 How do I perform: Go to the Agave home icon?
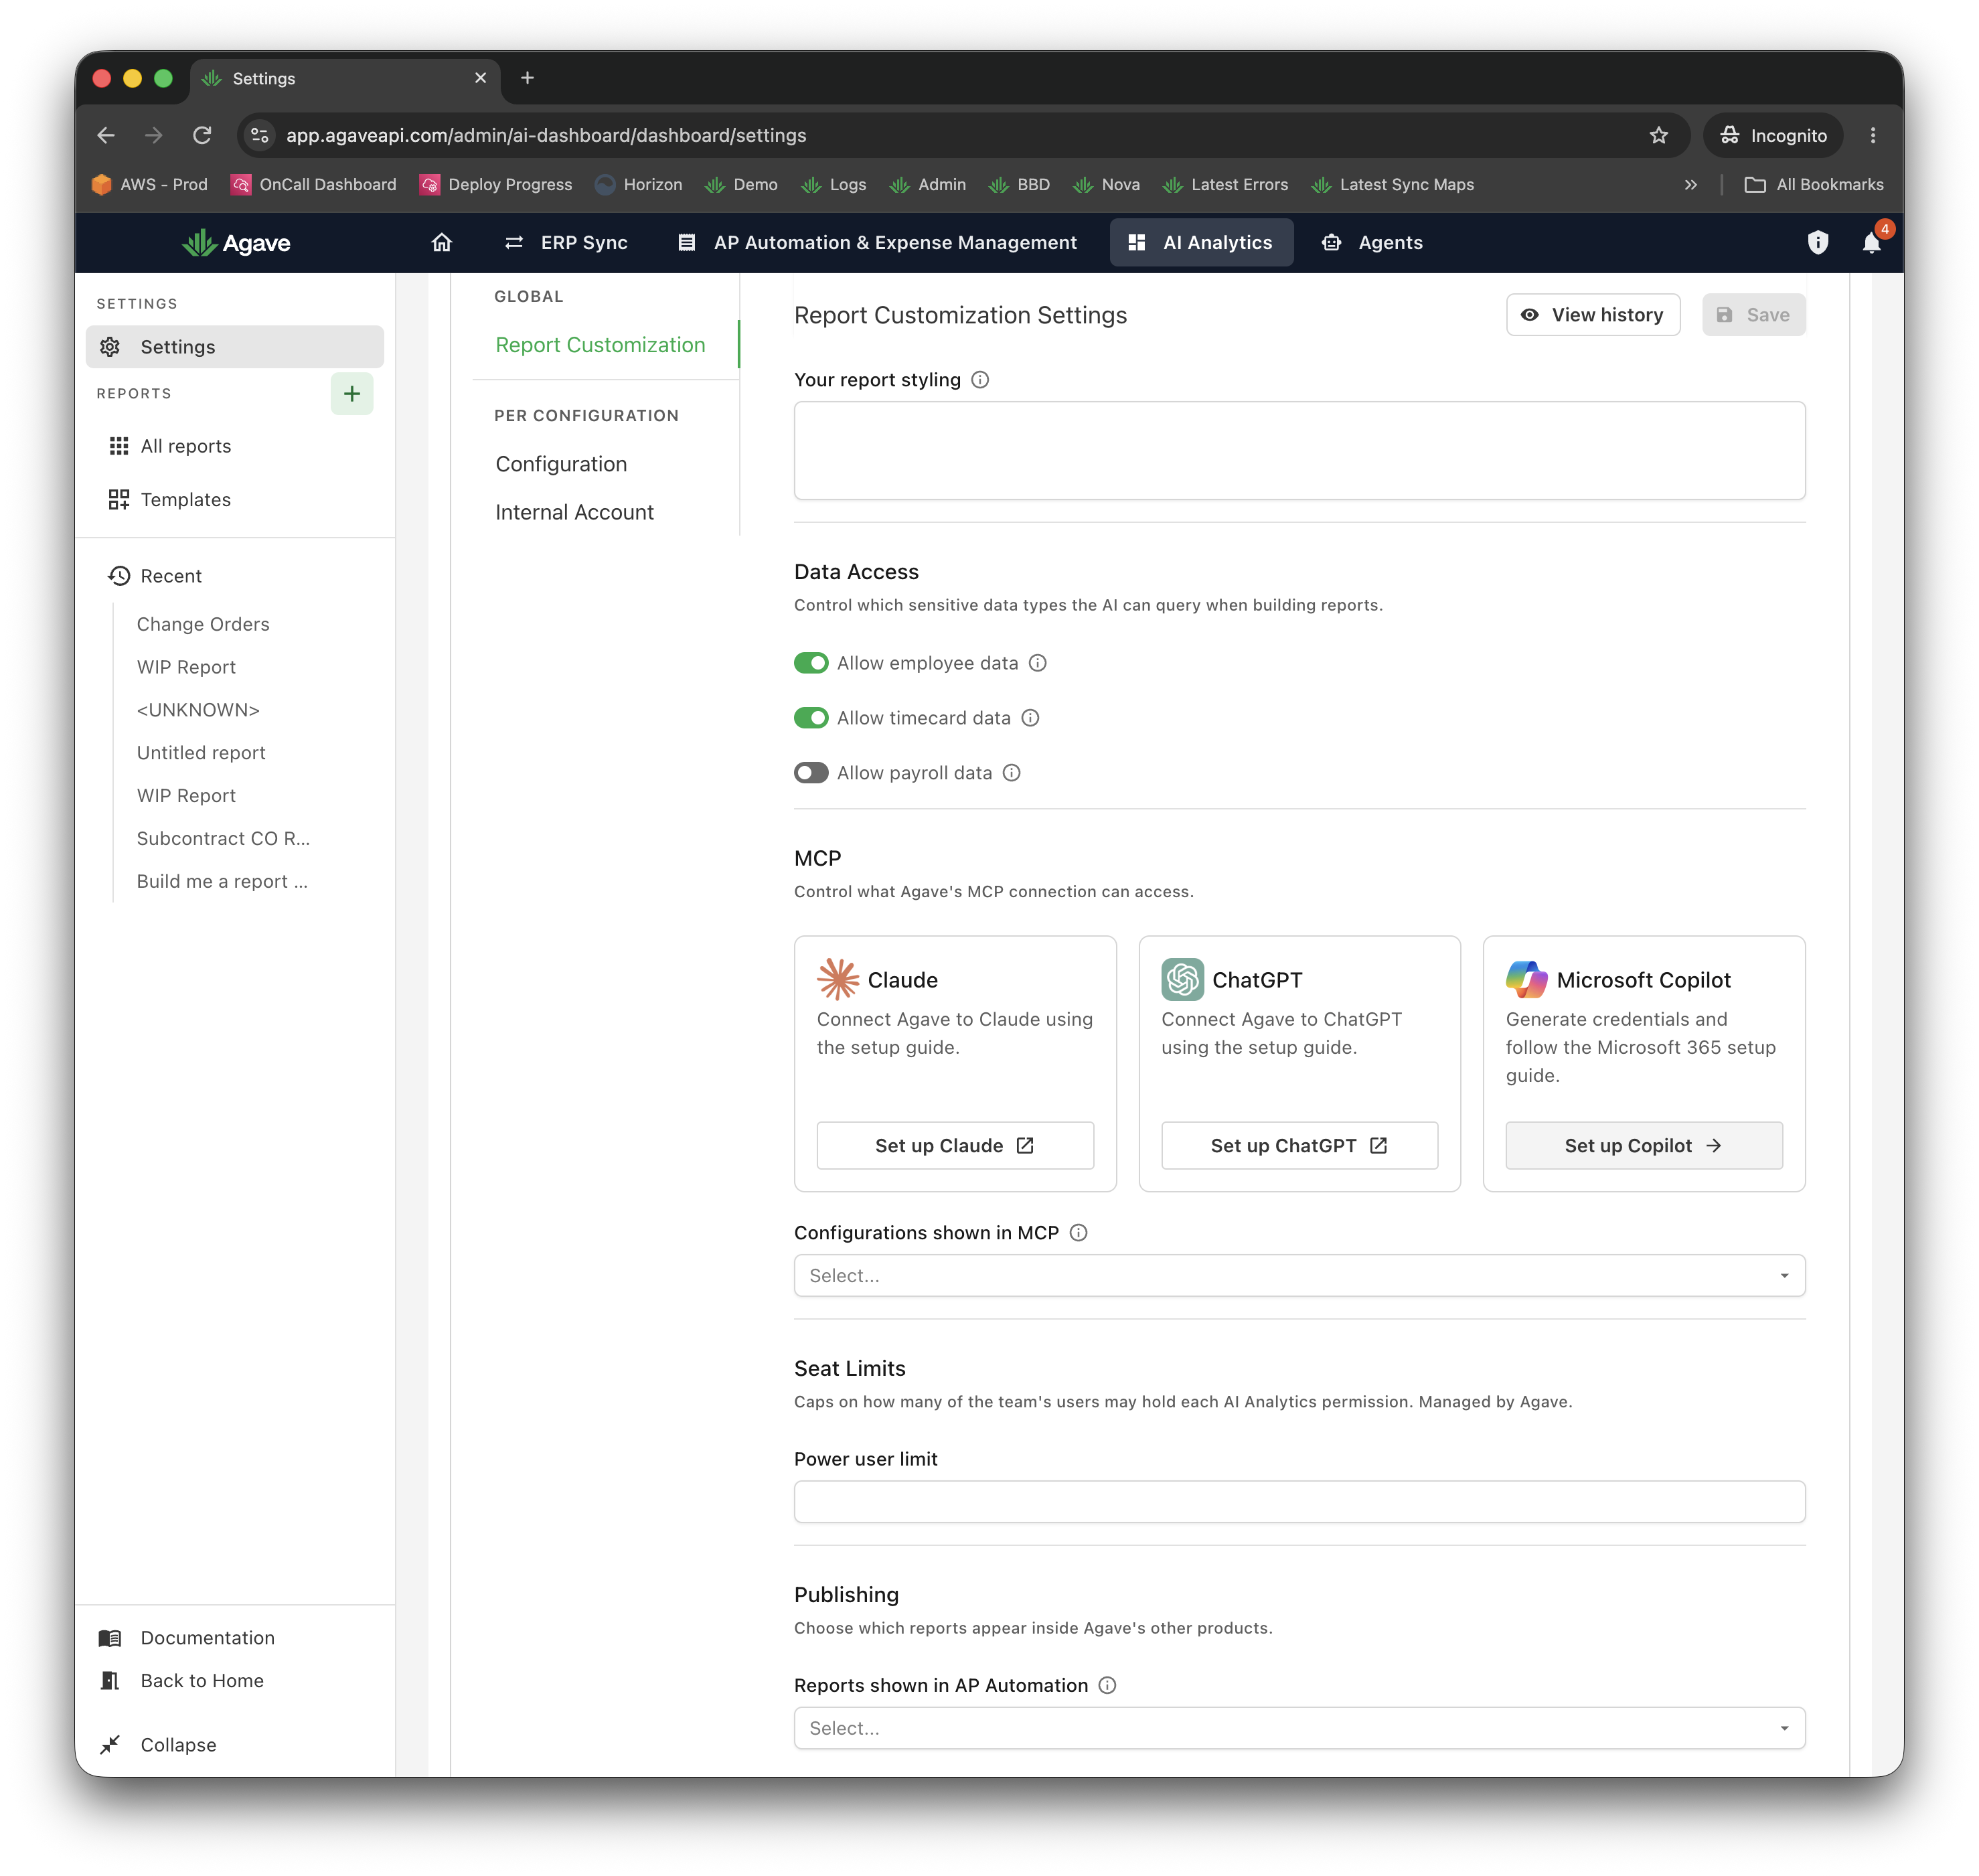441,243
